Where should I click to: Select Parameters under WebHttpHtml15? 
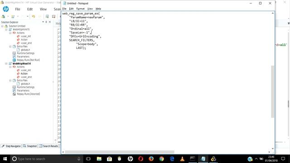click(x=23, y=57)
